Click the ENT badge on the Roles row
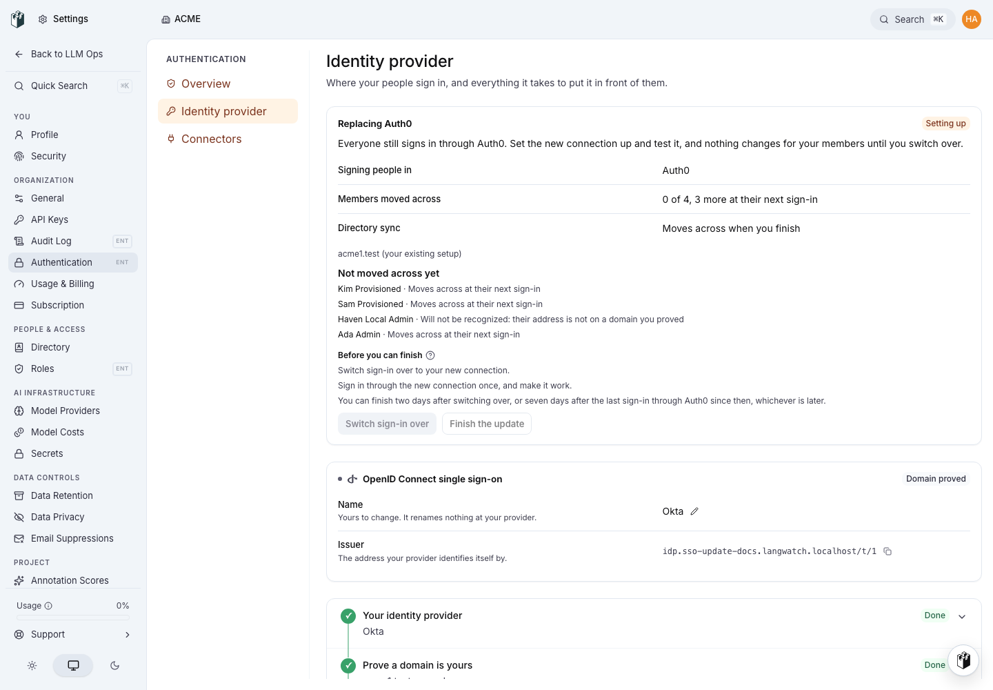Image resolution: width=993 pixels, height=690 pixels. point(122,369)
